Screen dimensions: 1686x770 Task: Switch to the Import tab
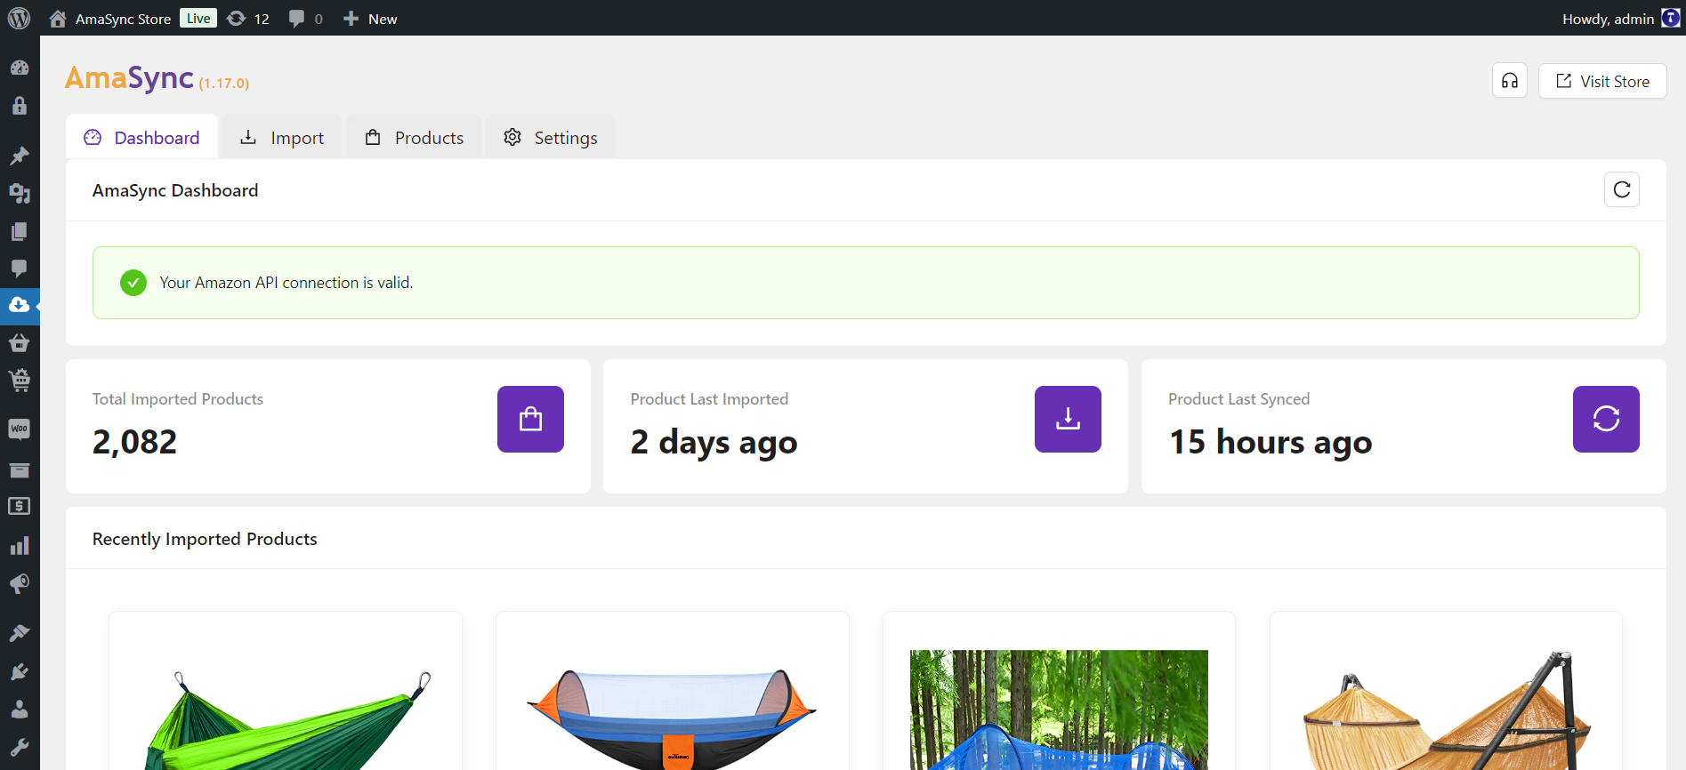pos(282,138)
